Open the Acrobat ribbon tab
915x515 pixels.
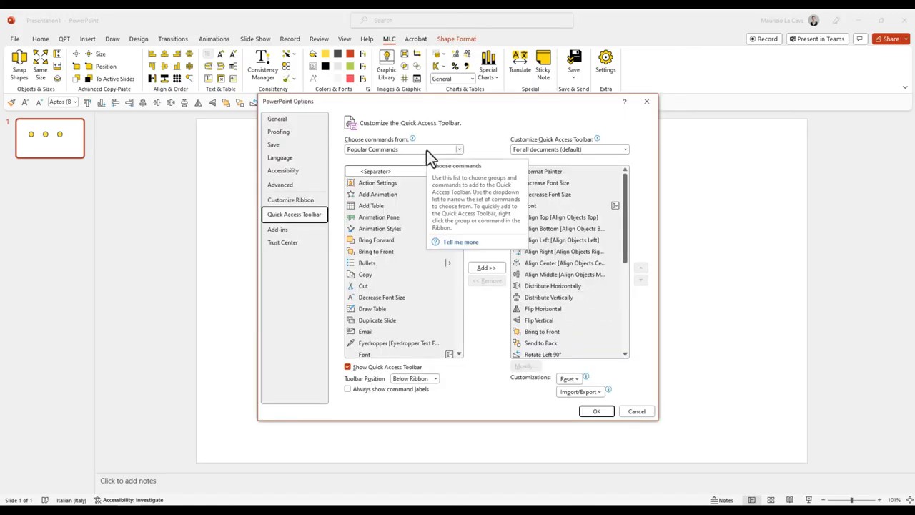[x=415, y=39]
